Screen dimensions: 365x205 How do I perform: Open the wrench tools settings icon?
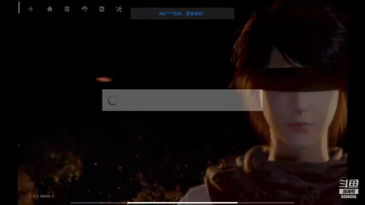click(119, 9)
